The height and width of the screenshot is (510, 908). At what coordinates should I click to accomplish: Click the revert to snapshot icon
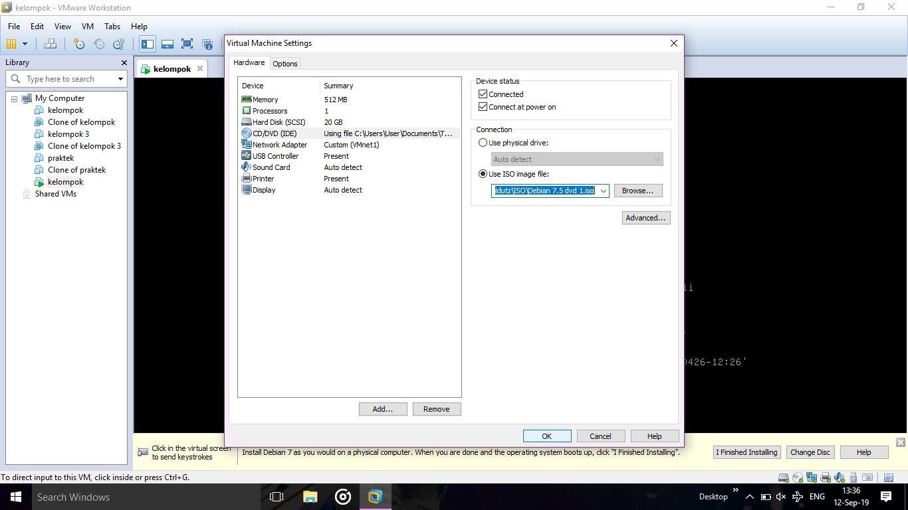[99, 44]
